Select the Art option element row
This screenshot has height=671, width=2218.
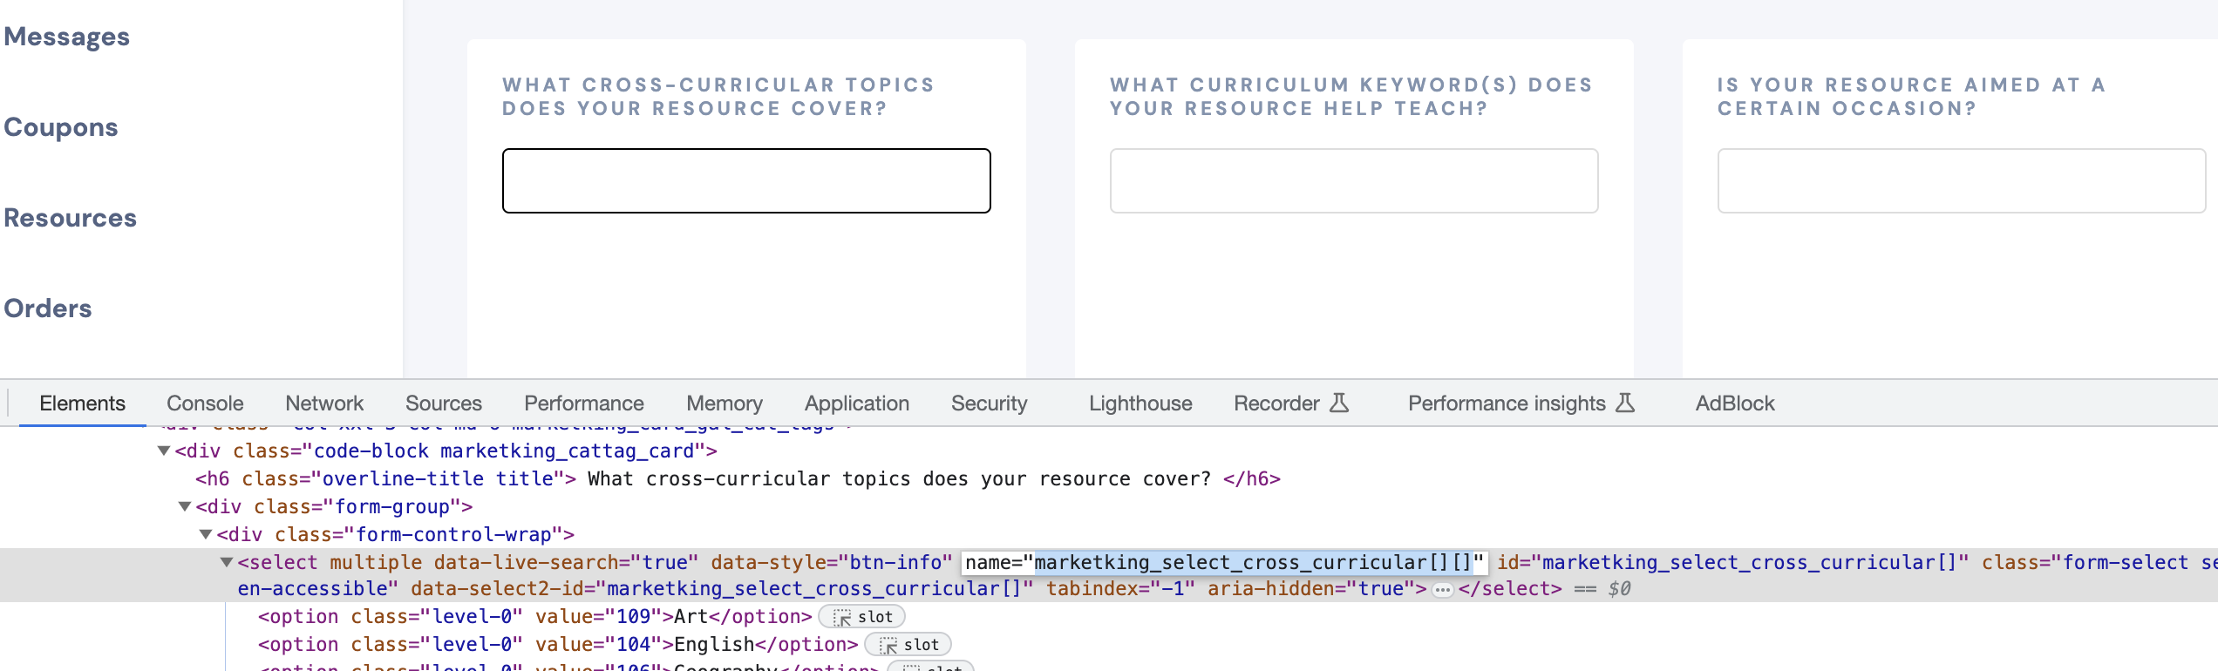coord(535,616)
